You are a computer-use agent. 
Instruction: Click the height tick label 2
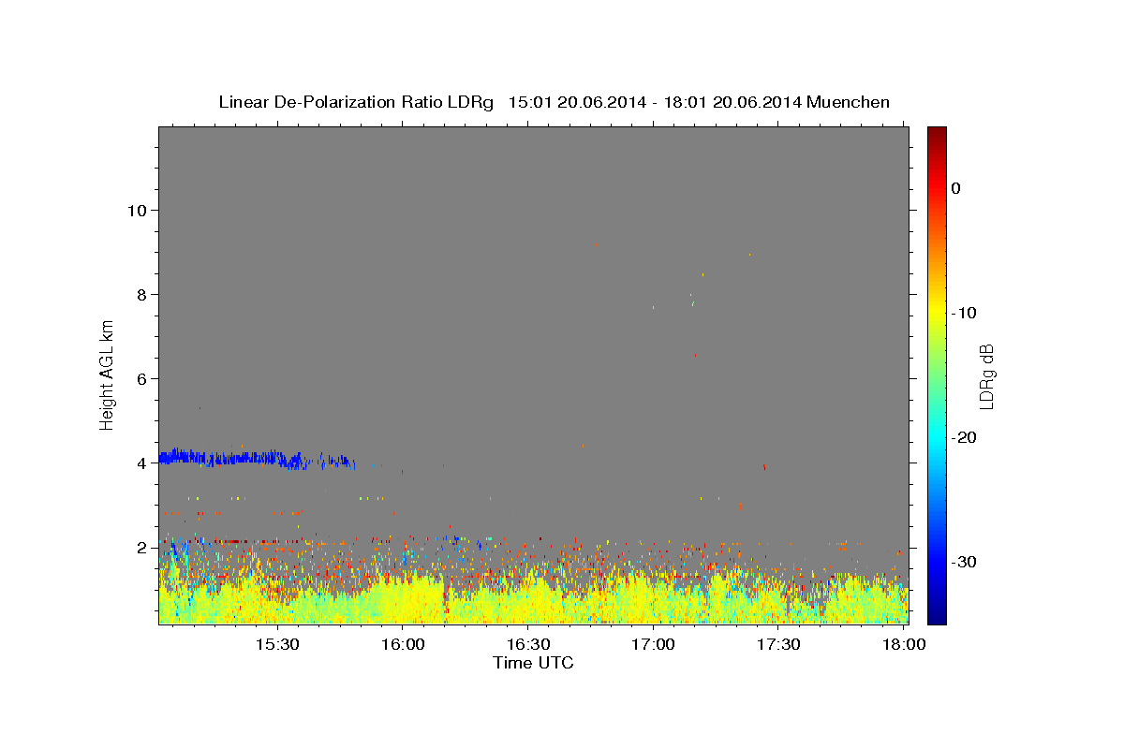(x=140, y=547)
